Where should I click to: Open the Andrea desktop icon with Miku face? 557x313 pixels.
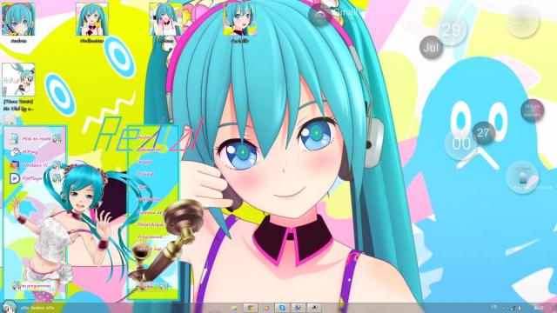(x=18, y=19)
